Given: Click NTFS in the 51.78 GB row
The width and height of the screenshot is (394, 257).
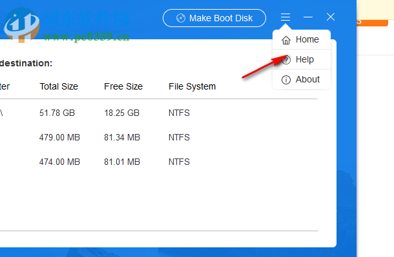Looking at the screenshot, I should [179, 113].
